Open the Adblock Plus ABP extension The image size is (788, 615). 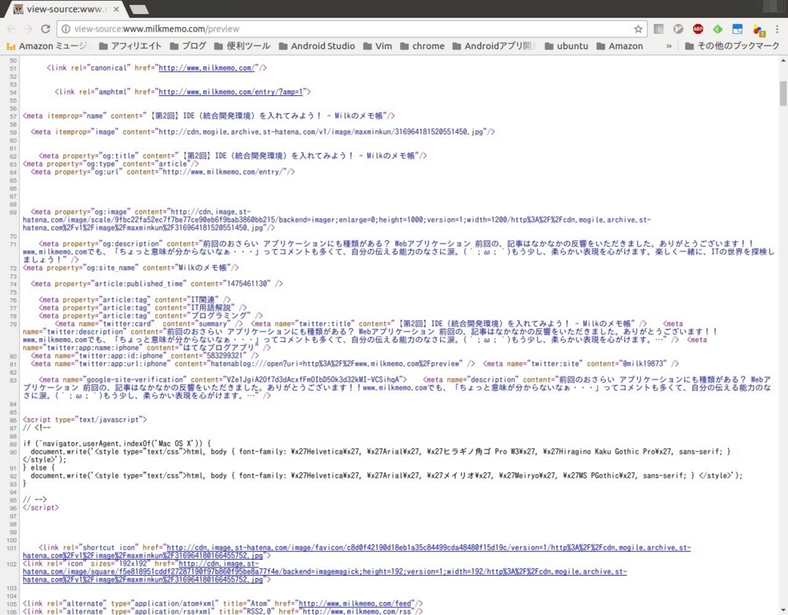[x=698, y=28]
